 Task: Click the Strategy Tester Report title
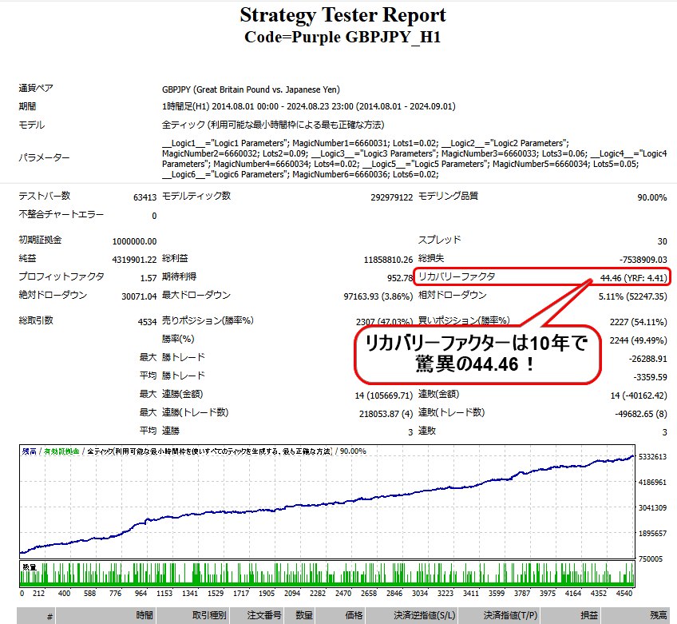click(x=342, y=15)
